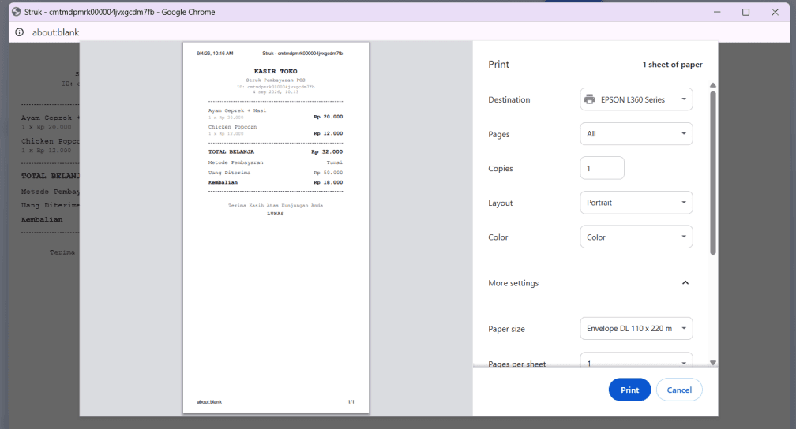This screenshot has width=796, height=429.
Task: Open the Layout dropdown showing Portrait
Action: click(x=636, y=203)
